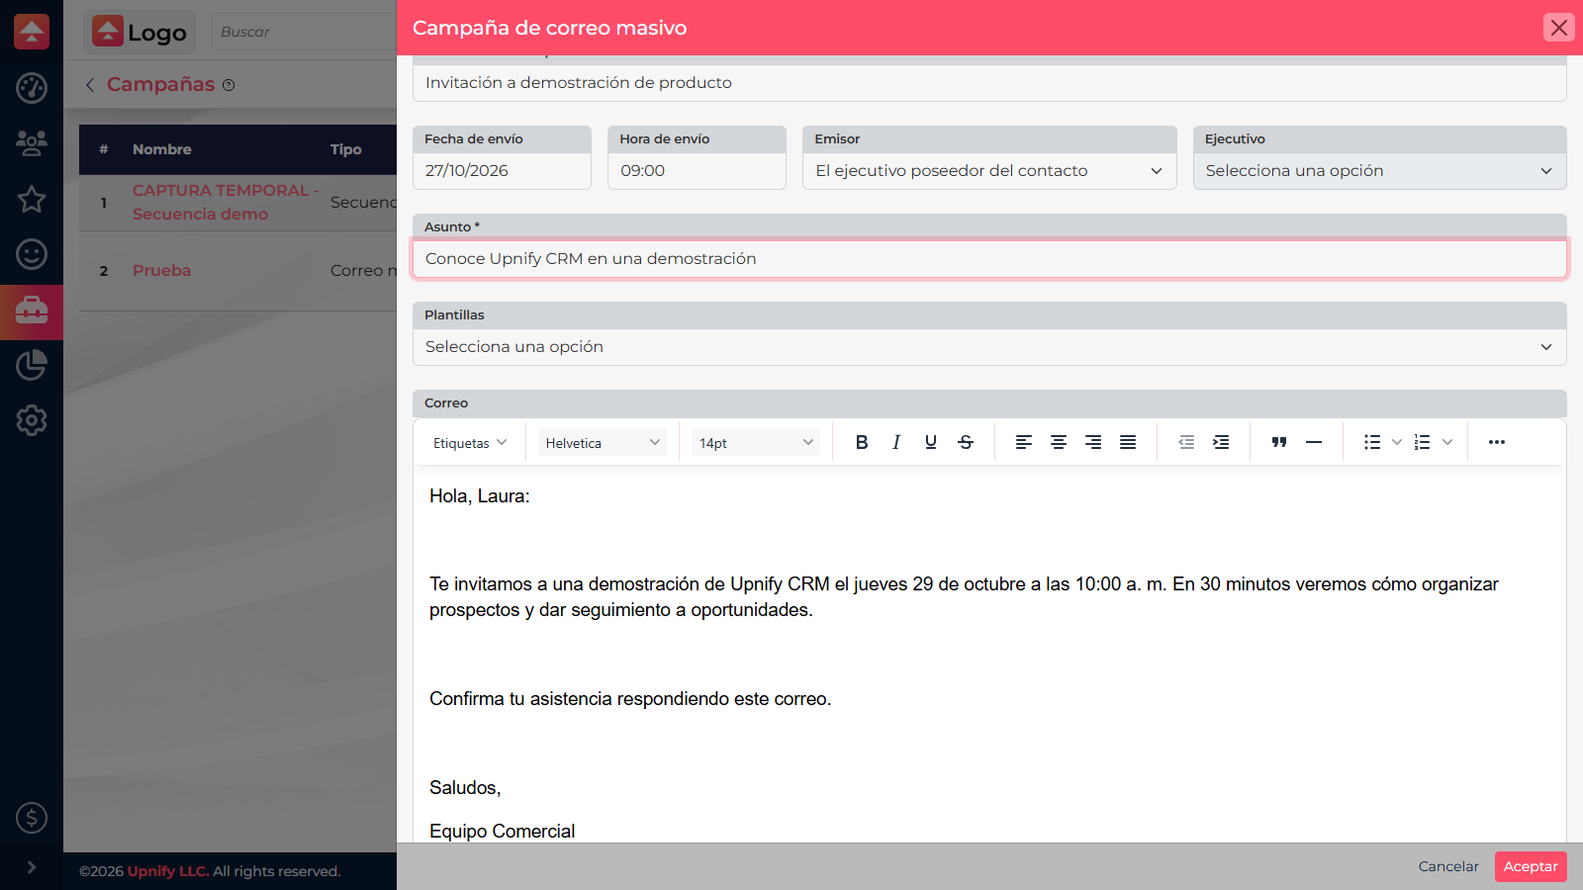The height and width of the screenshot is (890, 1583).
Task: Open the Ejecutivo dropdown
Action: tap(1379, 171)
